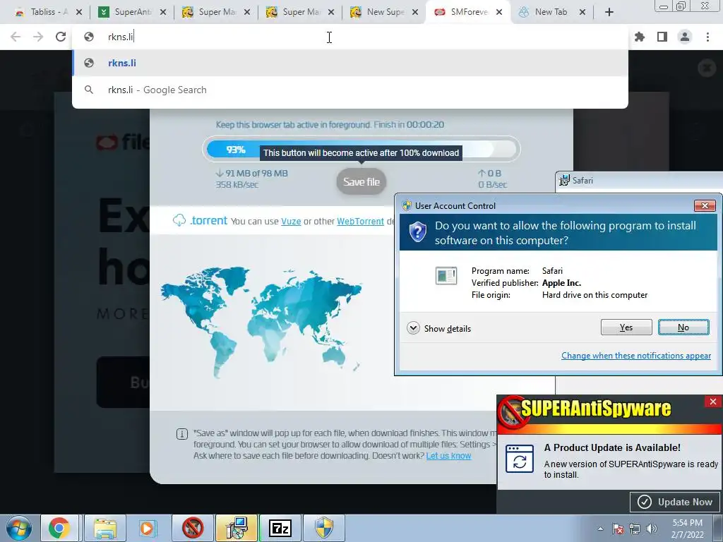This screenshot has height=542, width=723.
Task: Open the WebTorrent link
Action: pos(360,221)
